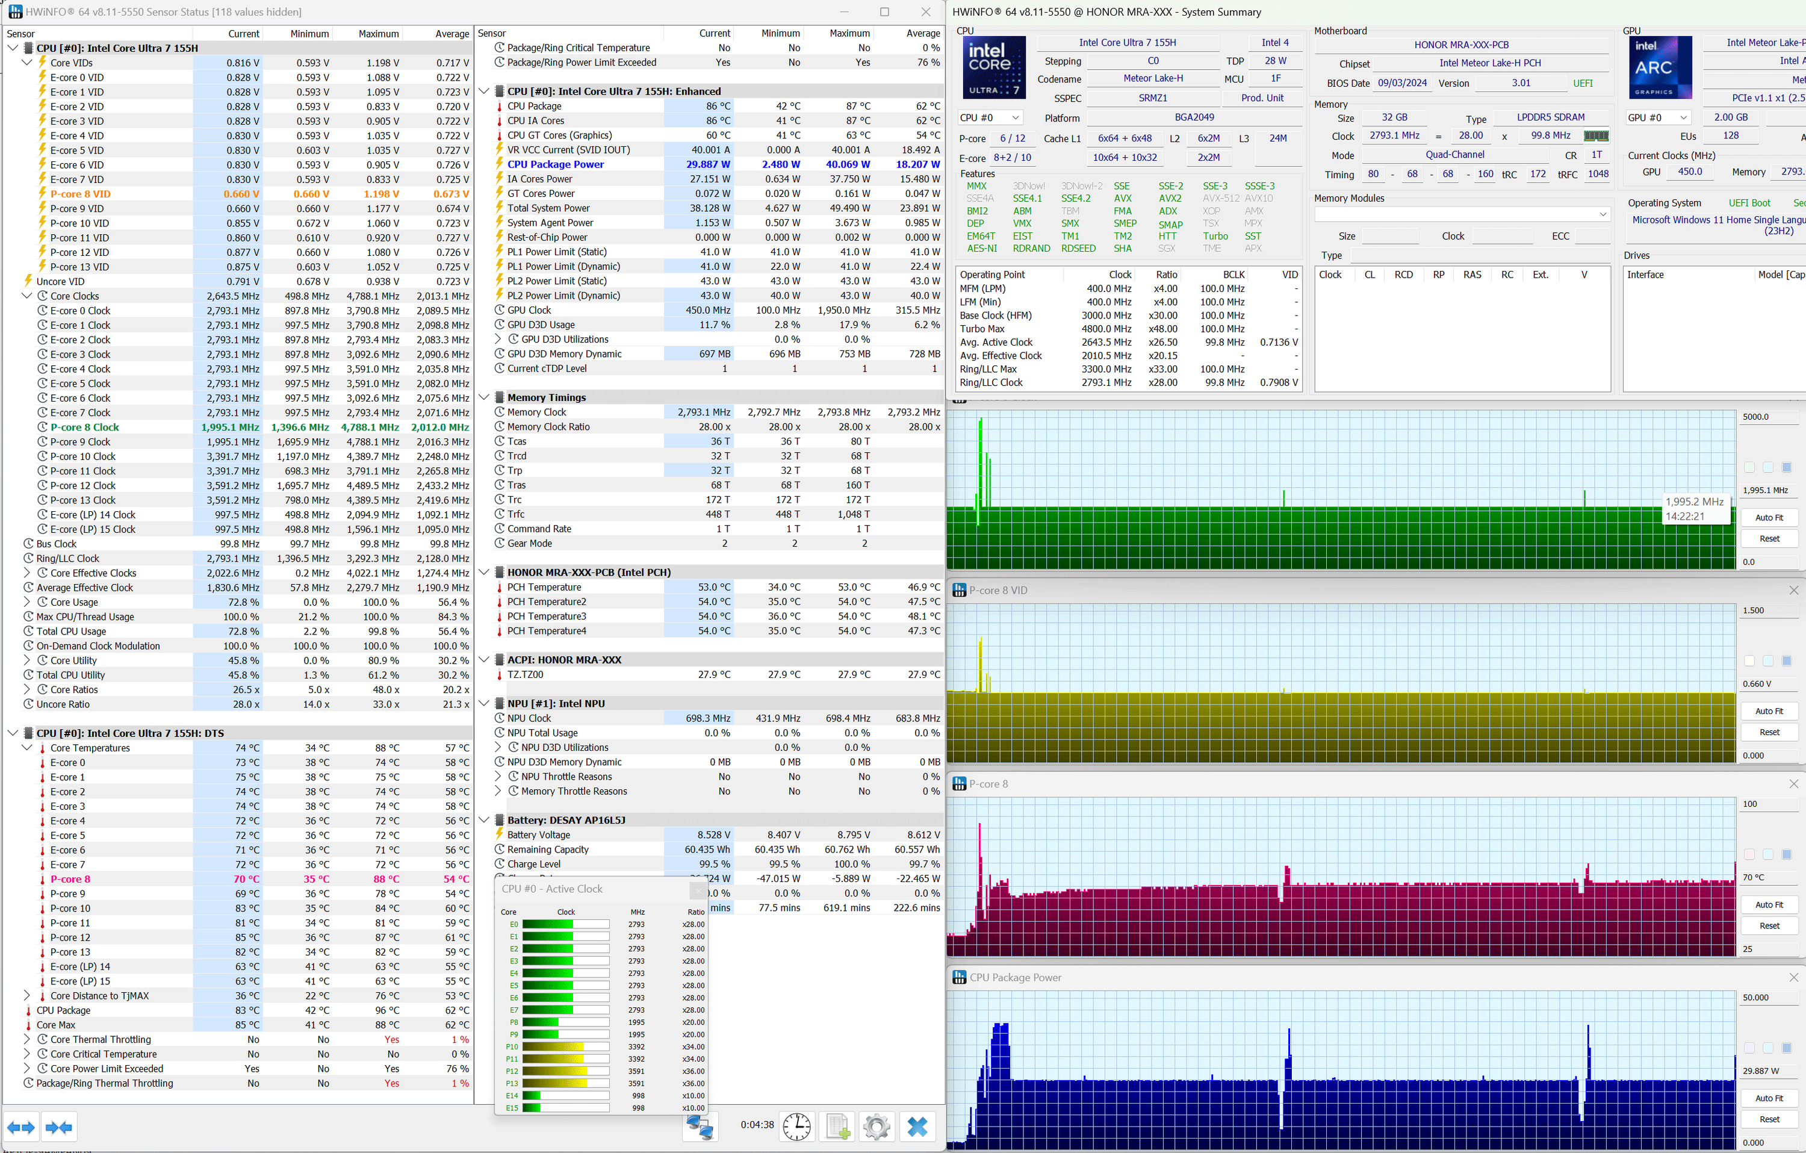Viewport: 1806px width, 1153px height.
Task: Click the expand columns blue arrows icon
Action: (x=21, y=1127)
